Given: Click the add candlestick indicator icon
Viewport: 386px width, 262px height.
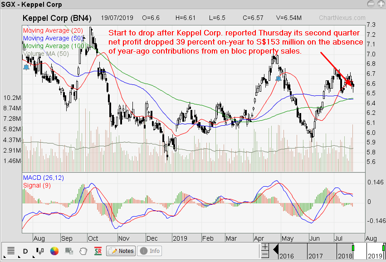Looking at the screenshot, I should click(39, 251).
